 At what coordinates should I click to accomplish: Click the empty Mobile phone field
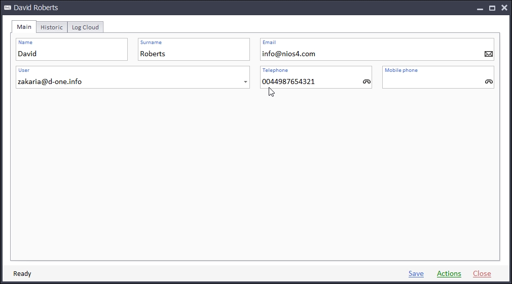[x=432, y=82]
